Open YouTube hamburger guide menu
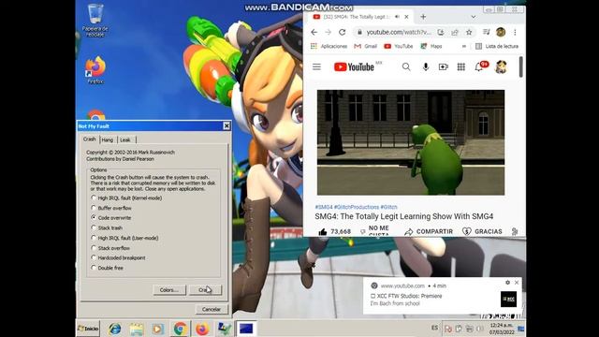Screen dimensions: 599x337 pyautogui.click(x=316, y=67)
